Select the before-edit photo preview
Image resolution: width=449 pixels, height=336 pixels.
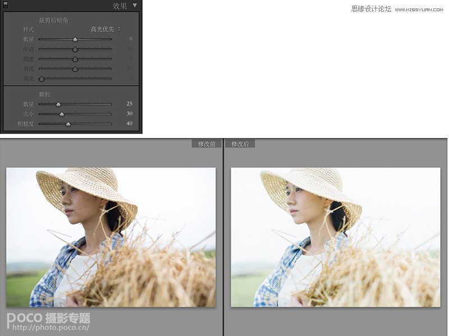[111, 237]
